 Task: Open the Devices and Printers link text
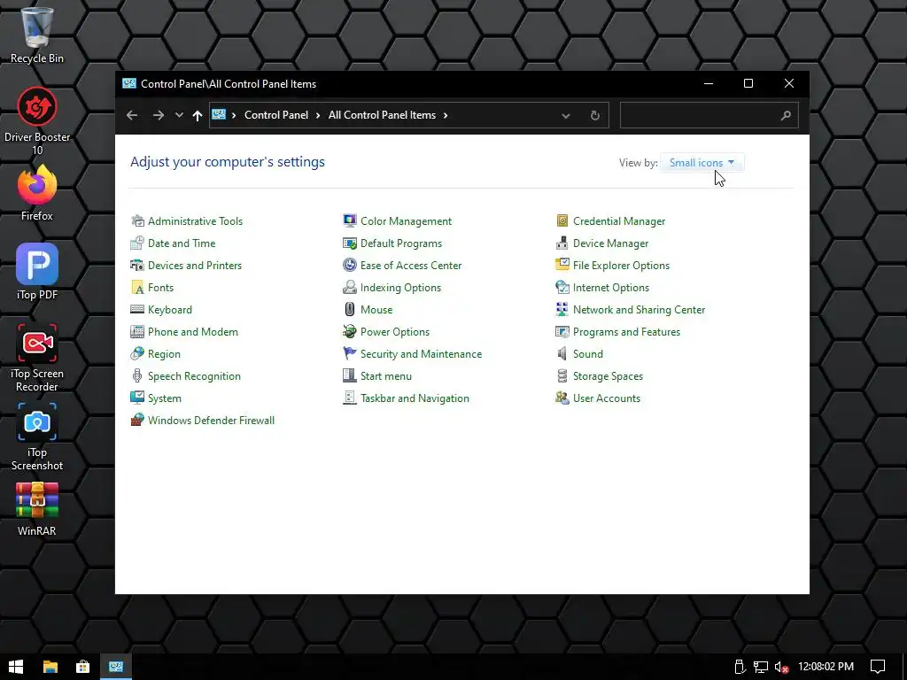tap(195, 266)
